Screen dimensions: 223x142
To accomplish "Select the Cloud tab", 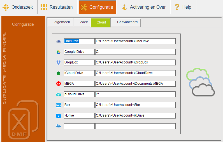I will pyautogui.click(x=101, y=23).
